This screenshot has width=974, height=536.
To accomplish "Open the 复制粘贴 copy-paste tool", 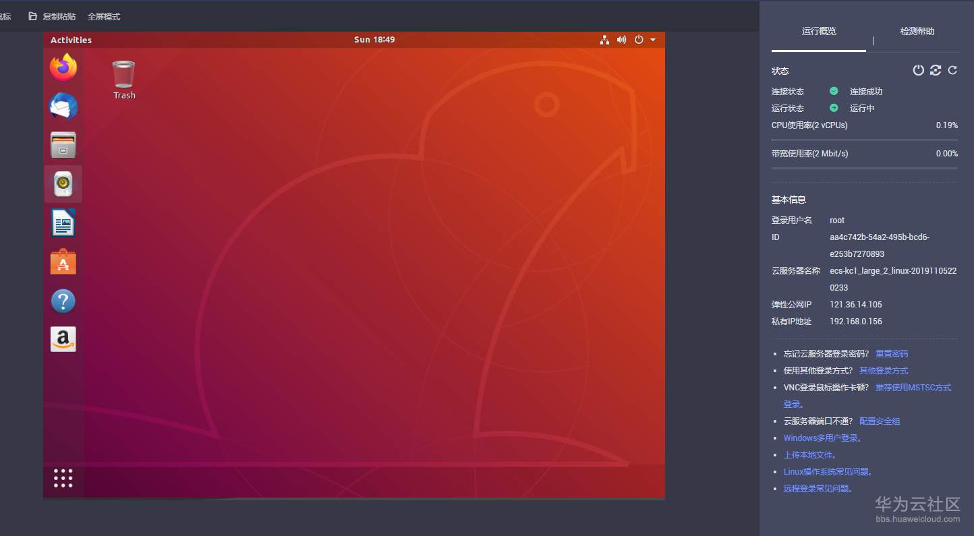I will (x=52, y=16).
